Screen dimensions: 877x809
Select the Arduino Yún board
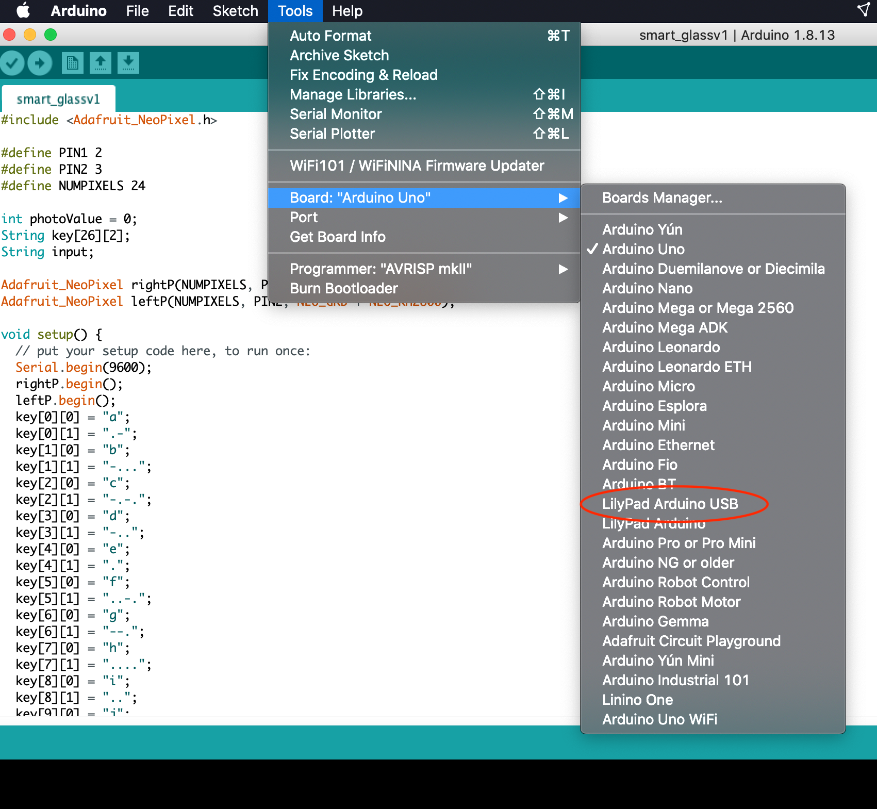[713, 229]
